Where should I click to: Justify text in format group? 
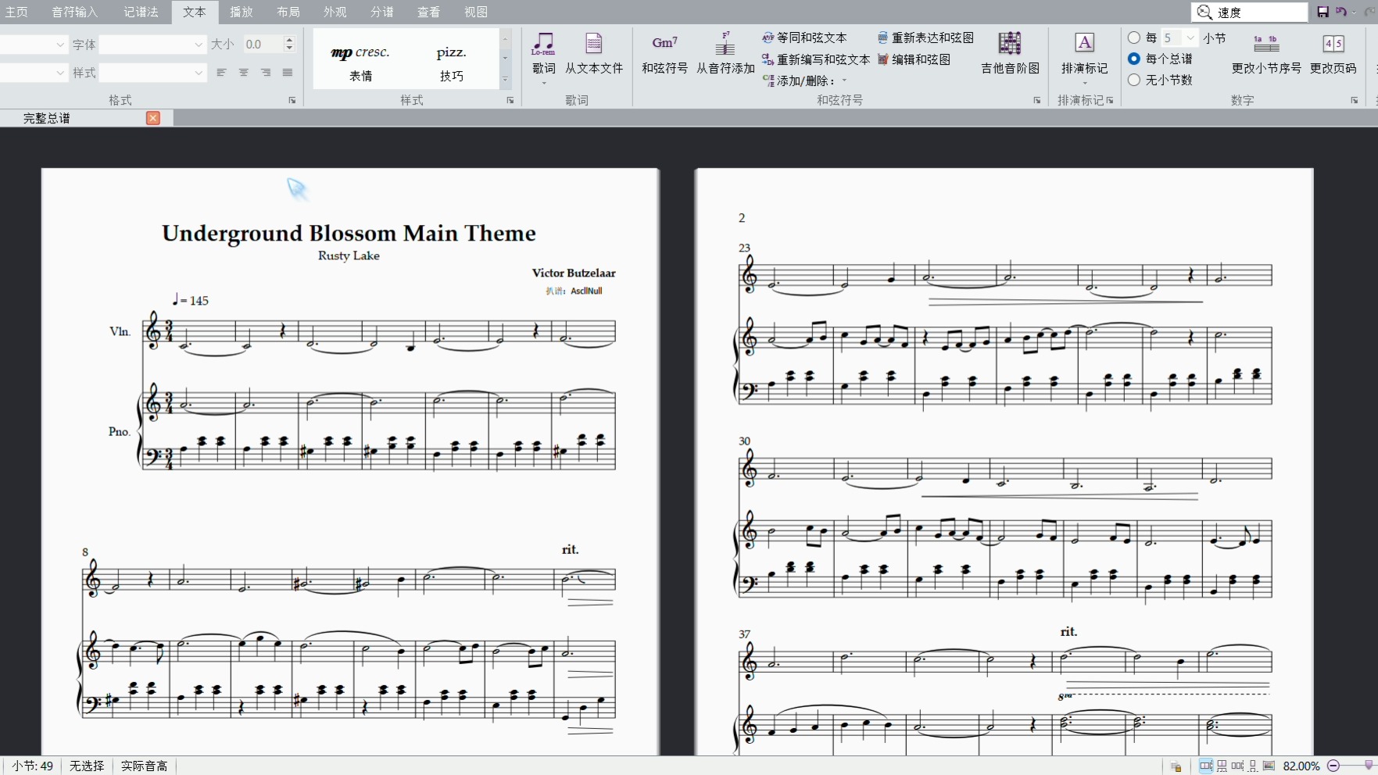[x=288, y=73]
